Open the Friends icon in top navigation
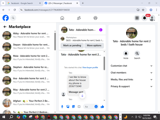The image size is (160, 120). 79,18
